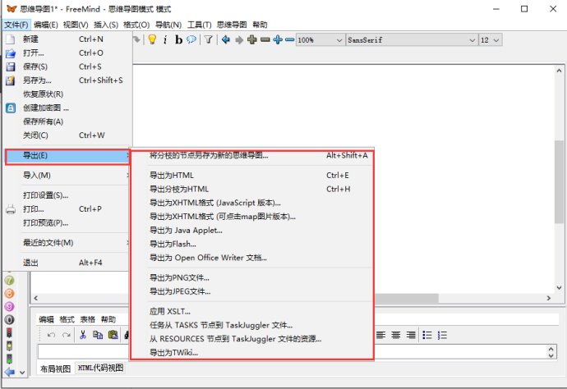The width and height of the screenshot is (567, 389).
Task: Choose 另存为... from the file menu
Action: pos(67,80)
